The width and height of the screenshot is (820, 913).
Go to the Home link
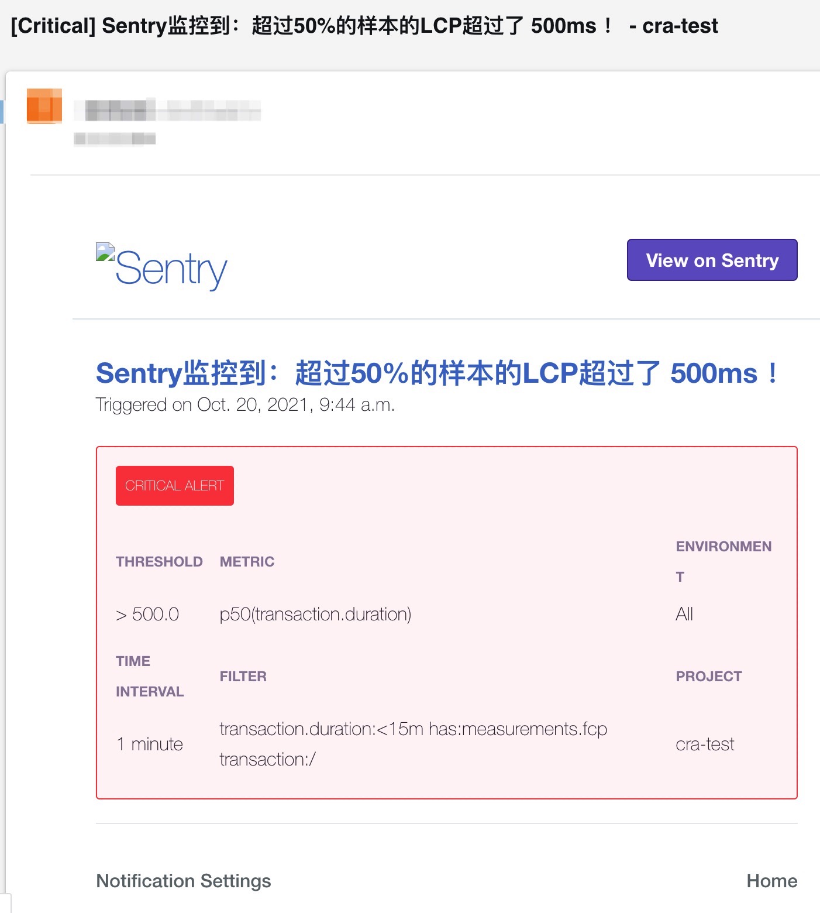[x=772, y=881]
